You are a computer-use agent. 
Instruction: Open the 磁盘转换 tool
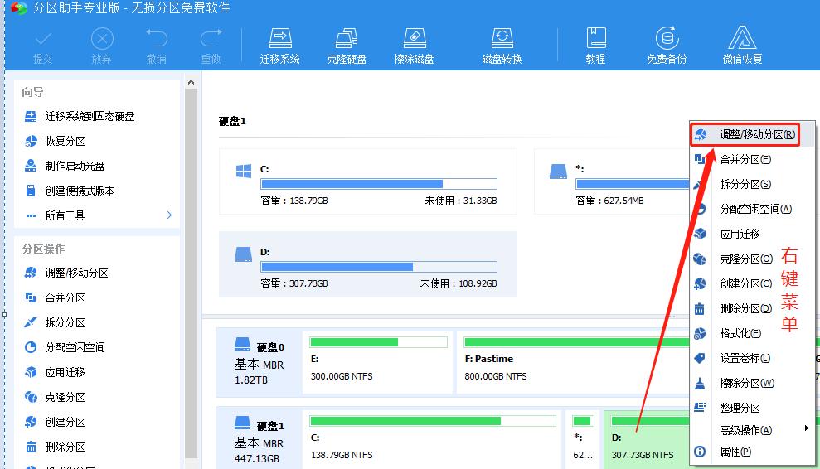pos(502,46)
